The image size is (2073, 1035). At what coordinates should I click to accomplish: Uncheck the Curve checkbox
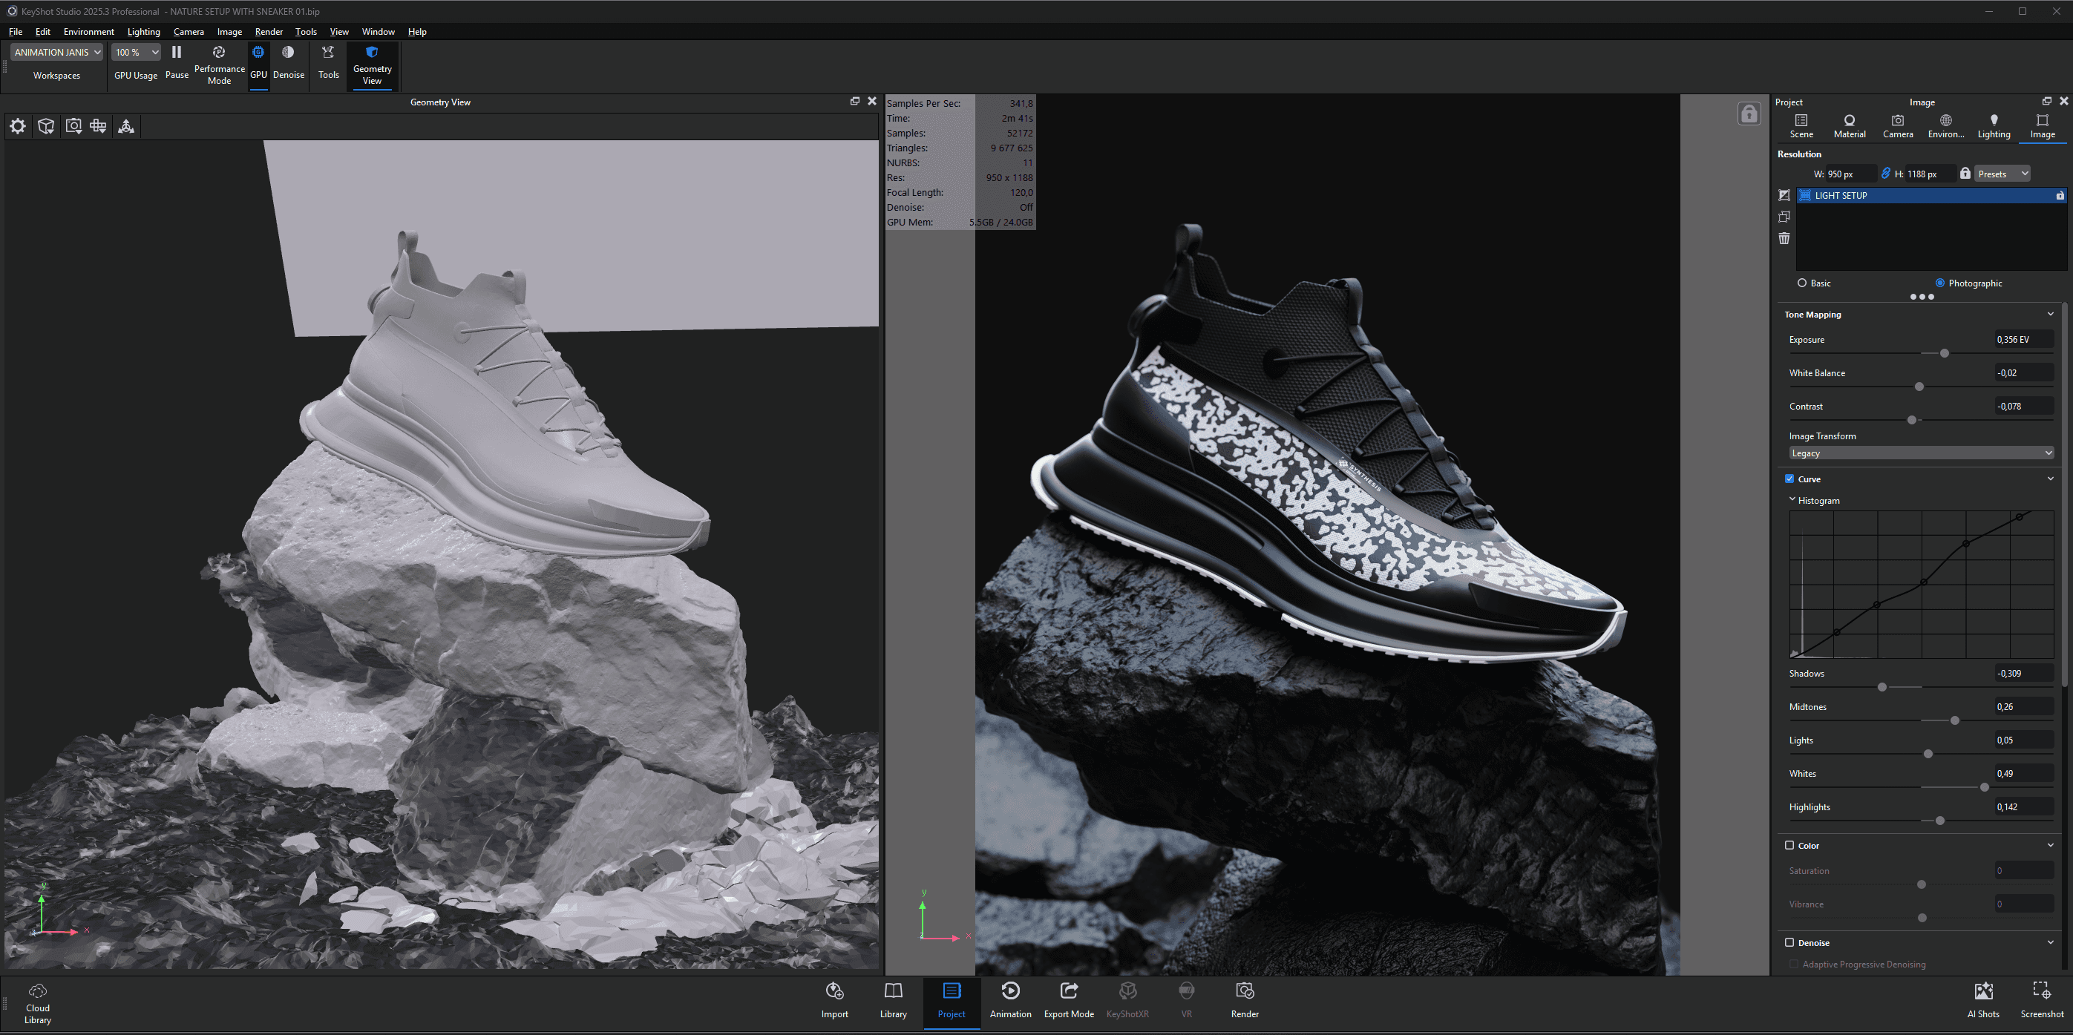tap(1789, 479)
